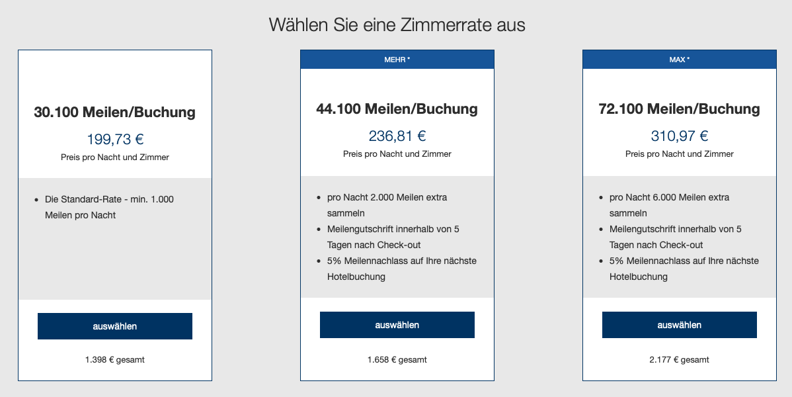The height and width of the screenshot is (397, 792).
Task: Choose the MAX rate via auswählen
Action: [679, 325]
